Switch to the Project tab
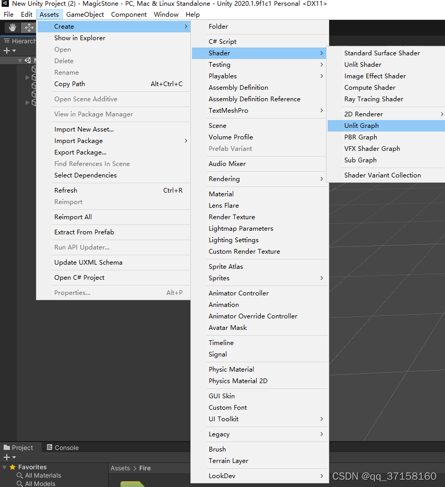The height and width of the screenshot is (487, 445). (x=19, y=447)
